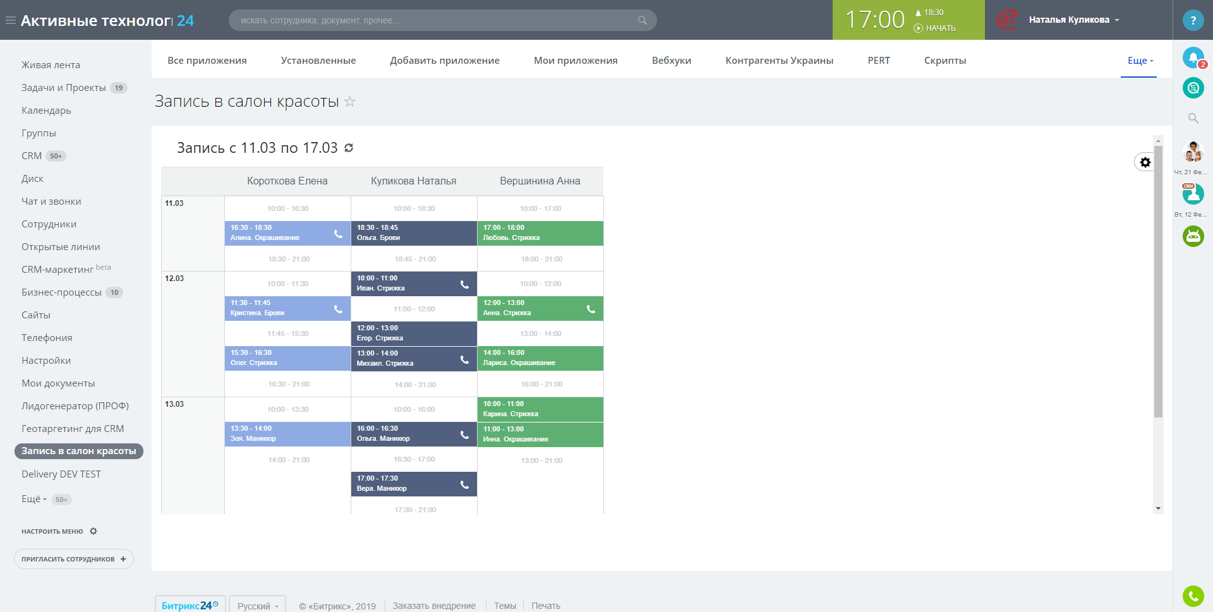Click phone icon on Анна Стрижка booking
The width and height of the screenshot is (1213, 612).
coord(591,309)
